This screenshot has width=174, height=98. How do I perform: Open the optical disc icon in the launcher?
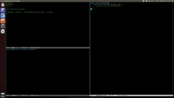point(3,31)
